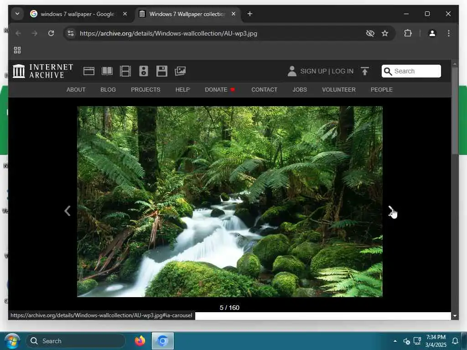The height and width of the screenshot is (350, 467).
Task: Click the Windows taskbar Search box
Action: coord(76,341)
